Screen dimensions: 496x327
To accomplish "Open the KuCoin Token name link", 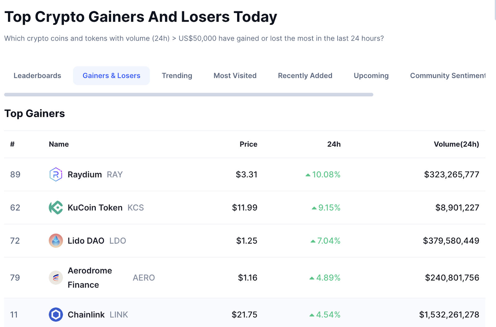I will pos(95,208).
